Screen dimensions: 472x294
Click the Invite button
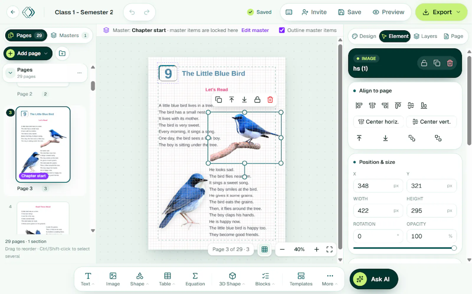coord(314,12)
